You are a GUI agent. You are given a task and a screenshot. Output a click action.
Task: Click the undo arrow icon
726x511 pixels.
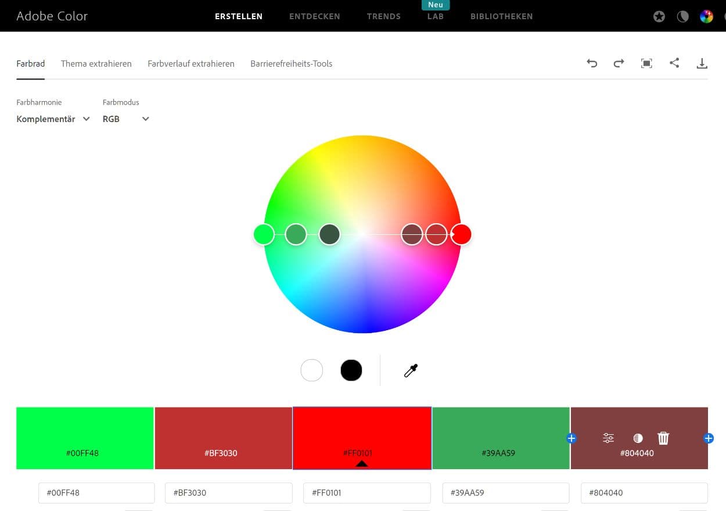tap(592, 63)
